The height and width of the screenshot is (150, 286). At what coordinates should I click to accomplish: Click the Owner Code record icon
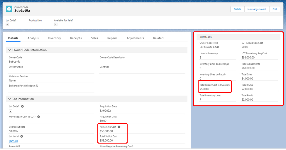[x=9, y=9]
